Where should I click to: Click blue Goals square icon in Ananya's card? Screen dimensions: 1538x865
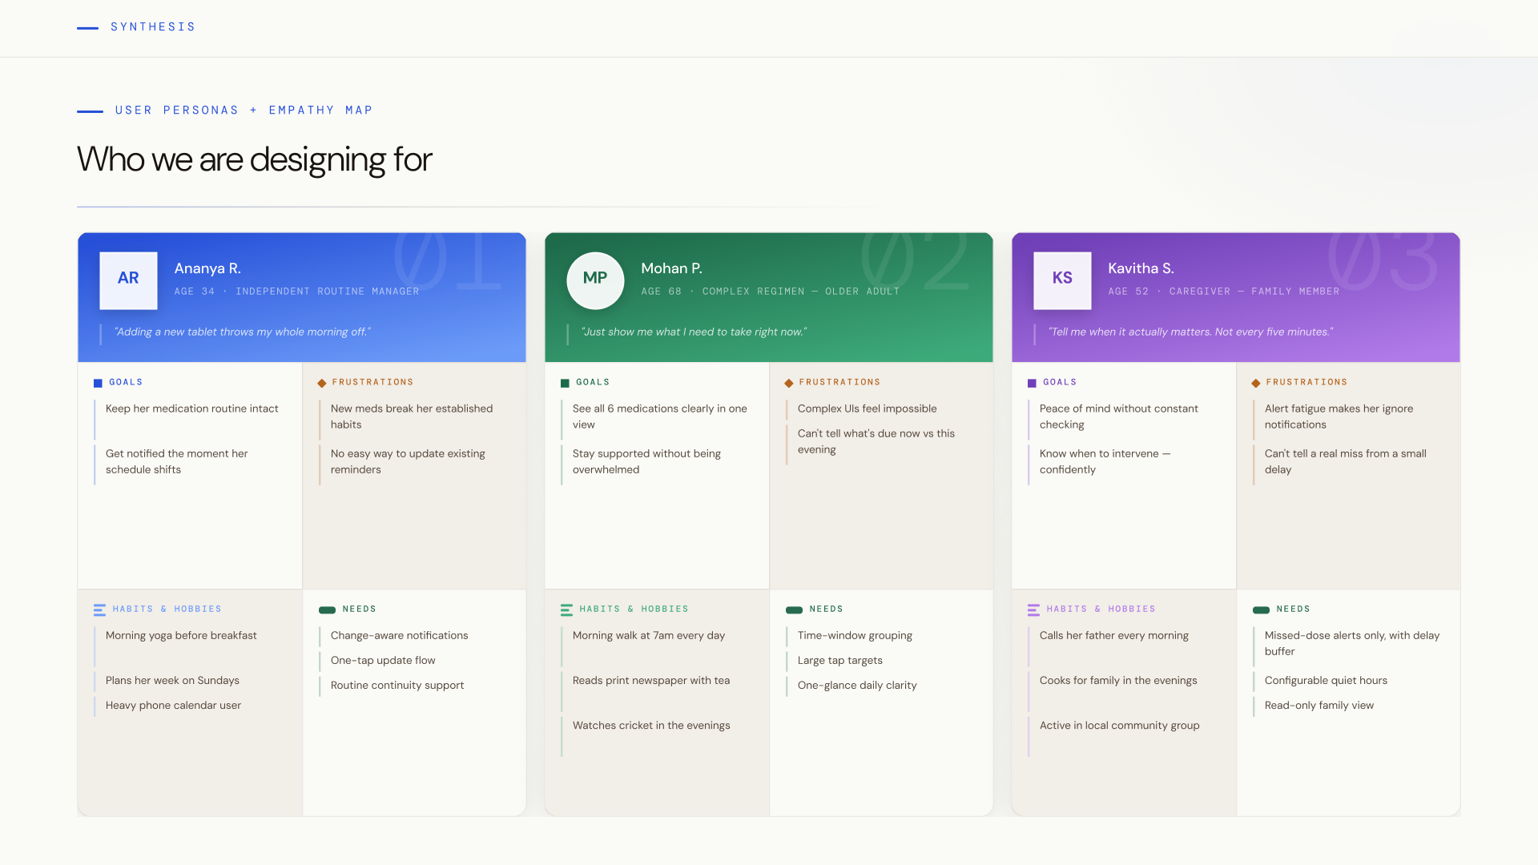click(98, 383)
